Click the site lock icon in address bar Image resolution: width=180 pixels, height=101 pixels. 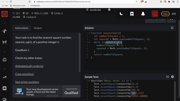[35, 2]
